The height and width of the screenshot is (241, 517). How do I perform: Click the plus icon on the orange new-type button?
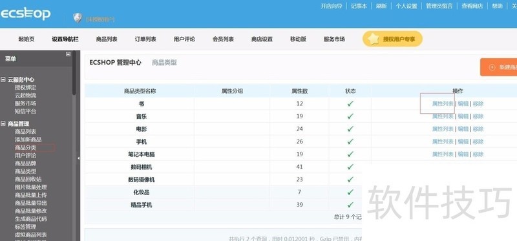492,67
